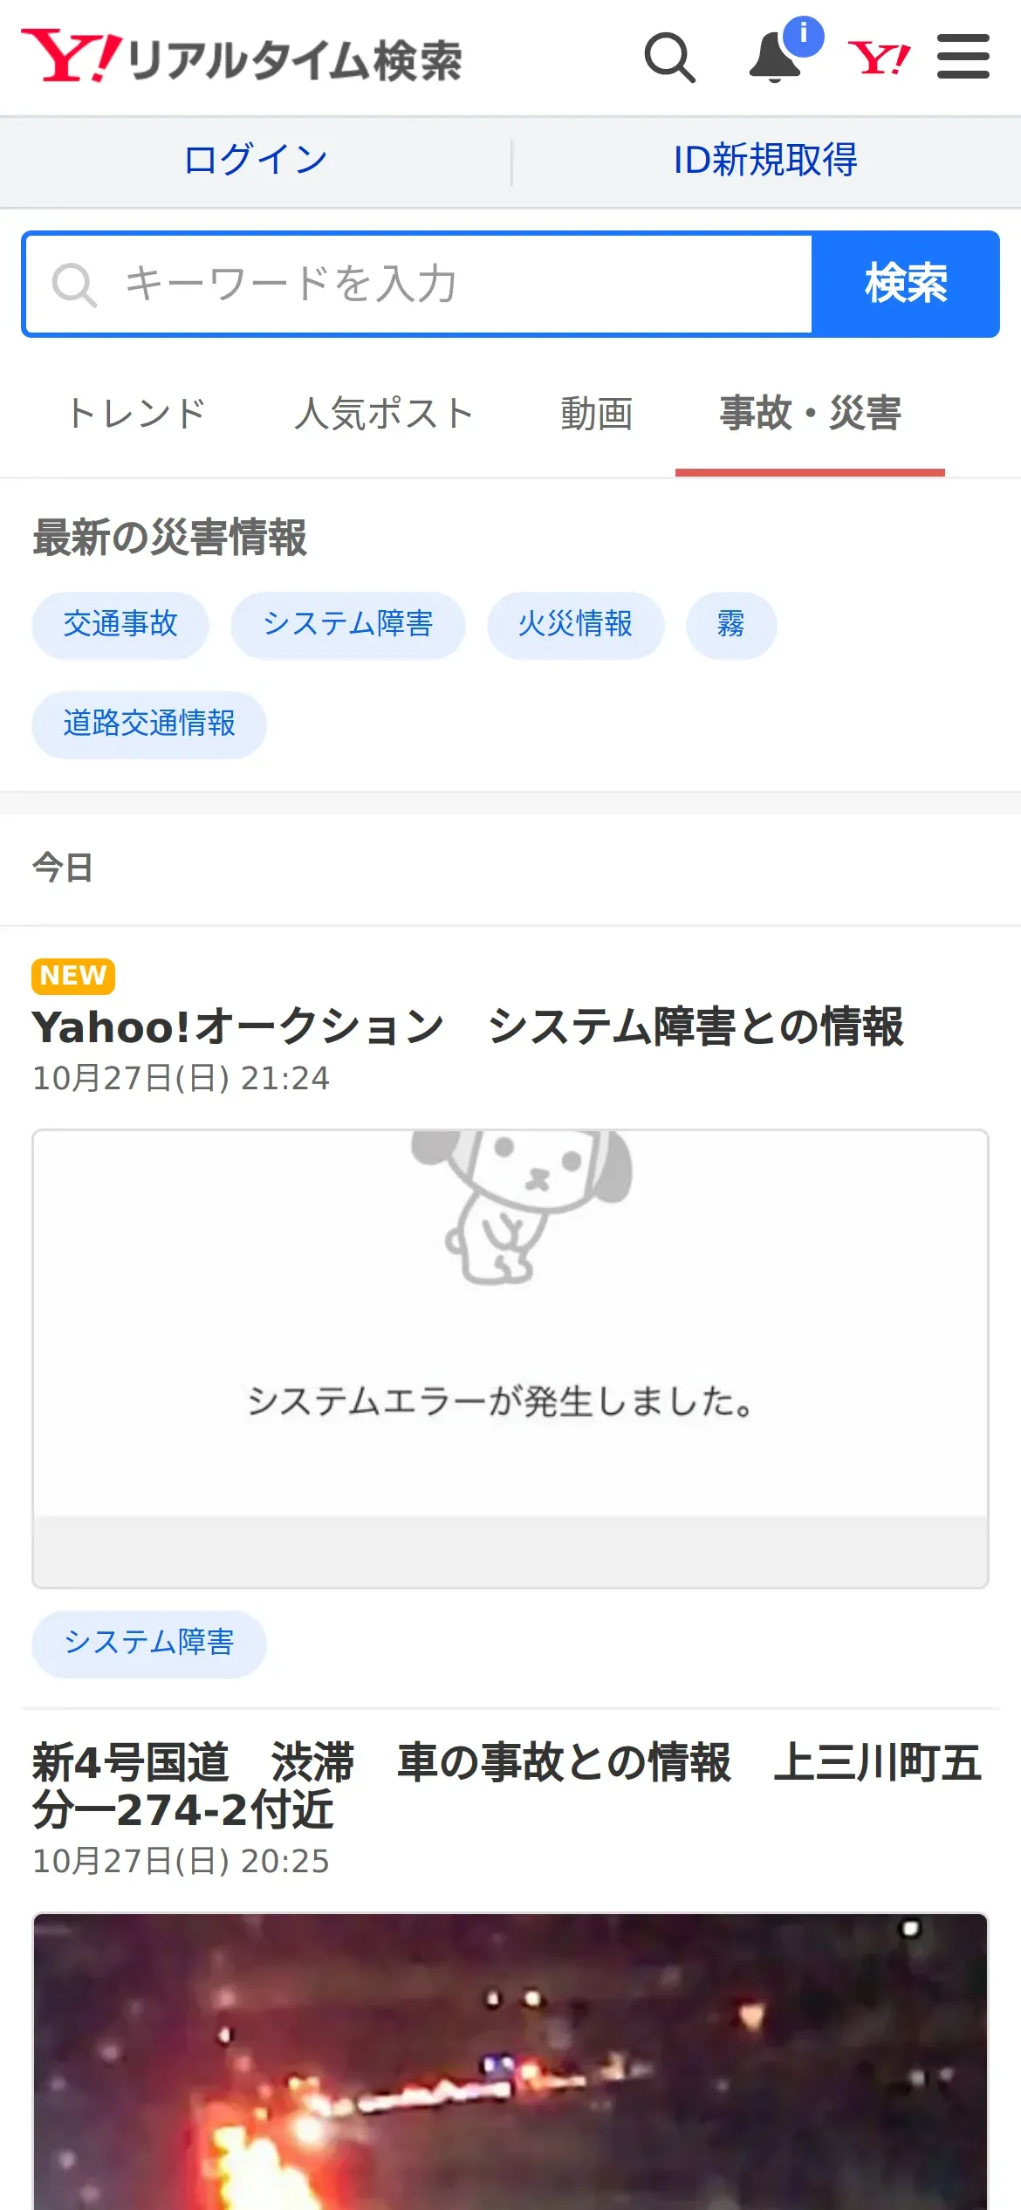Click the Yahoo! リアルタイム検索 logo

pos(242,57)
